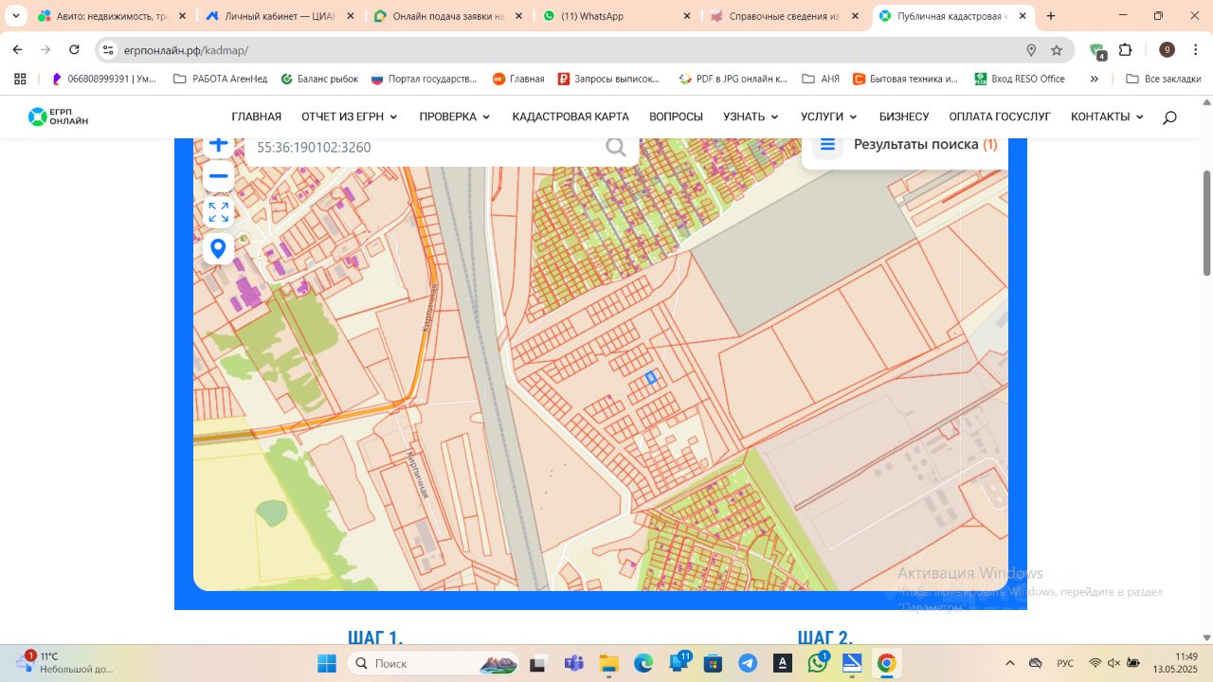Switch the map to fullscreen mode
The height and width of the screenshot is (682, 1213).
[x=219, y=212]
